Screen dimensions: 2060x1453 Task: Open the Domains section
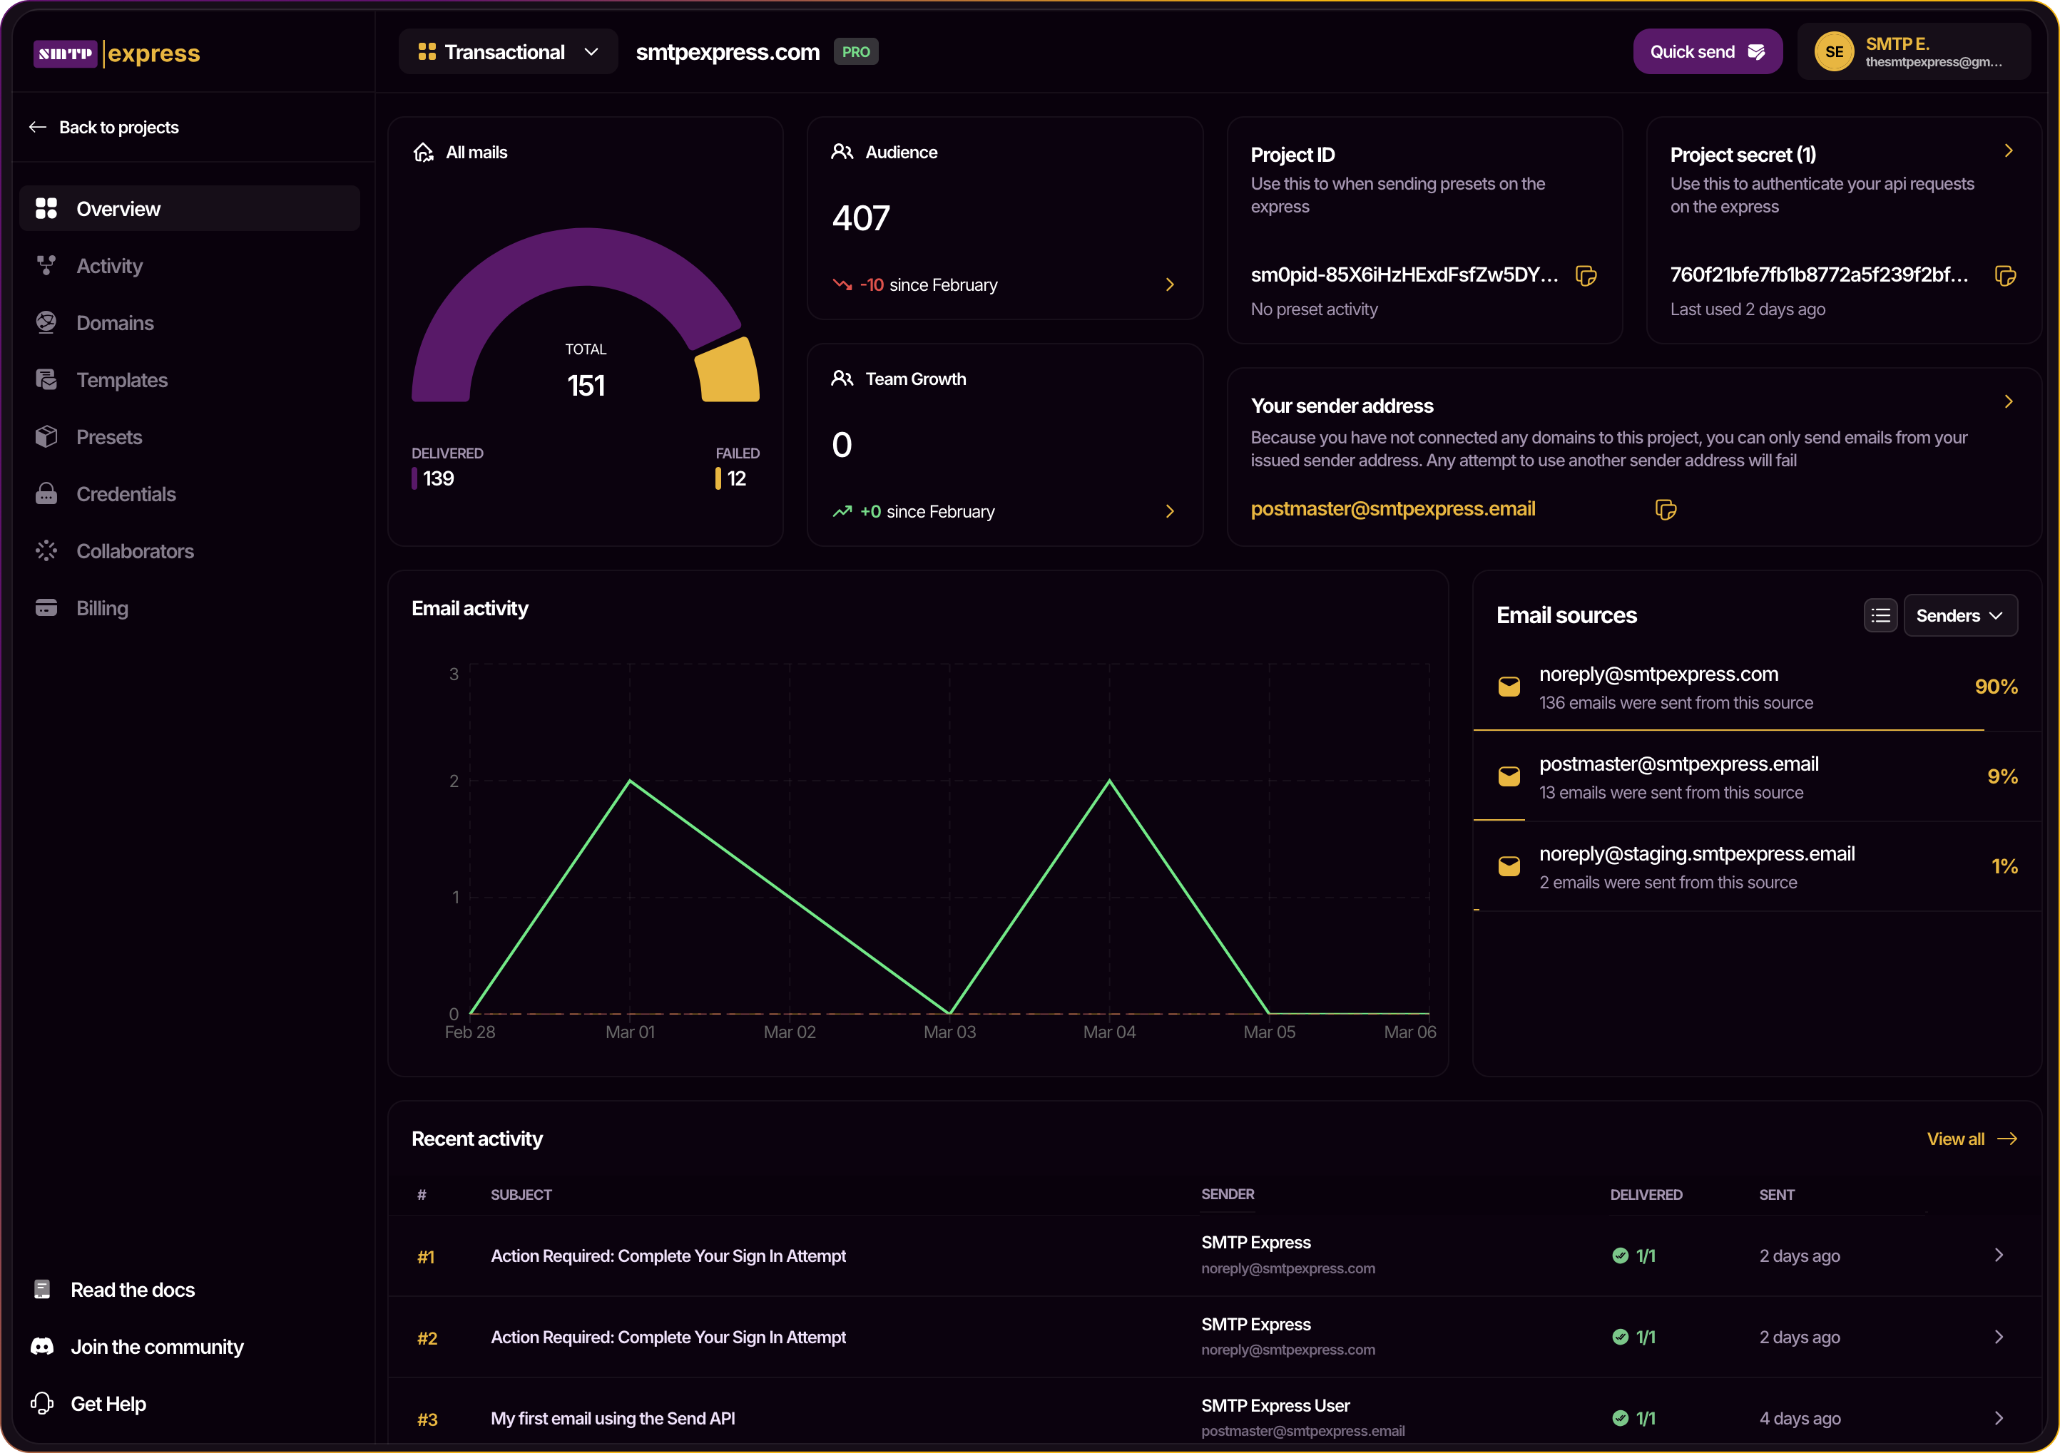[189, 323]
